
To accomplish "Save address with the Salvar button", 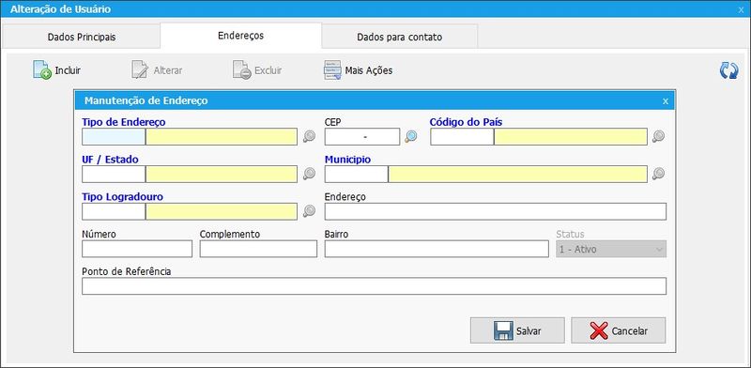I will (517, 330).
